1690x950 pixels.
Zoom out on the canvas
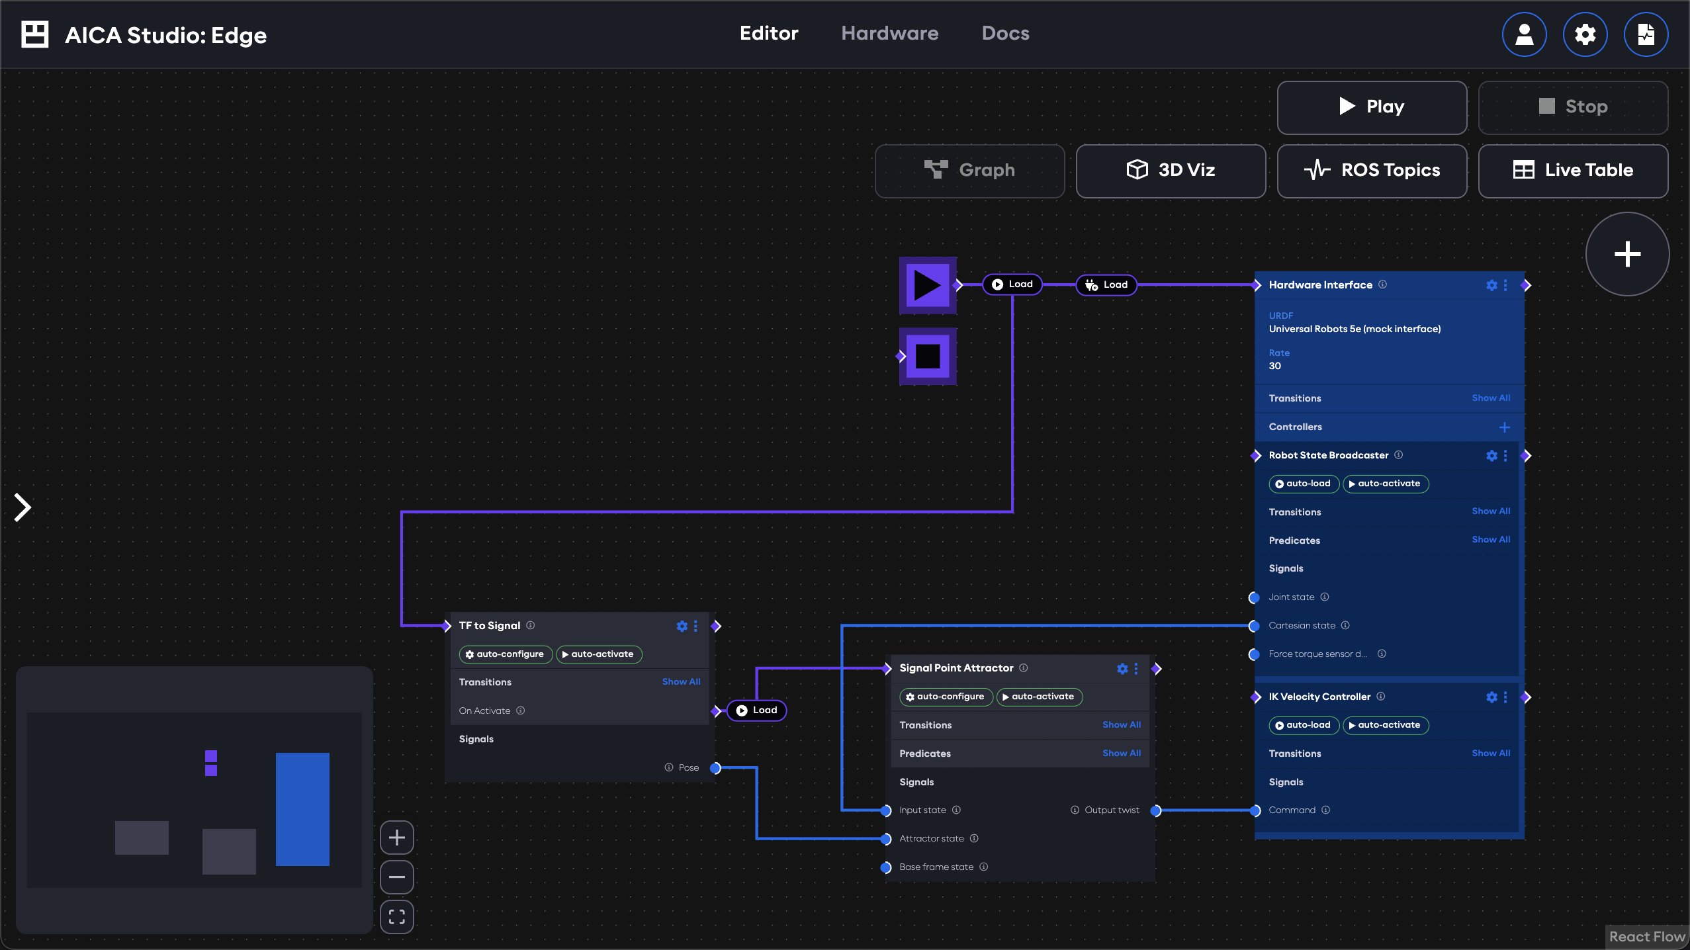tap(397, 877)
